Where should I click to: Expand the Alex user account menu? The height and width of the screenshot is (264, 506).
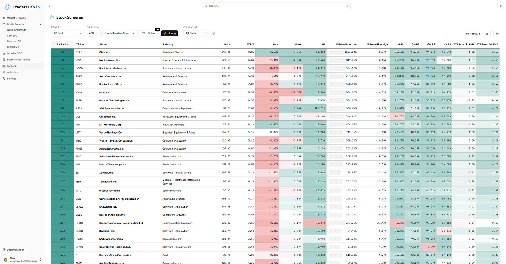[22, 259]
